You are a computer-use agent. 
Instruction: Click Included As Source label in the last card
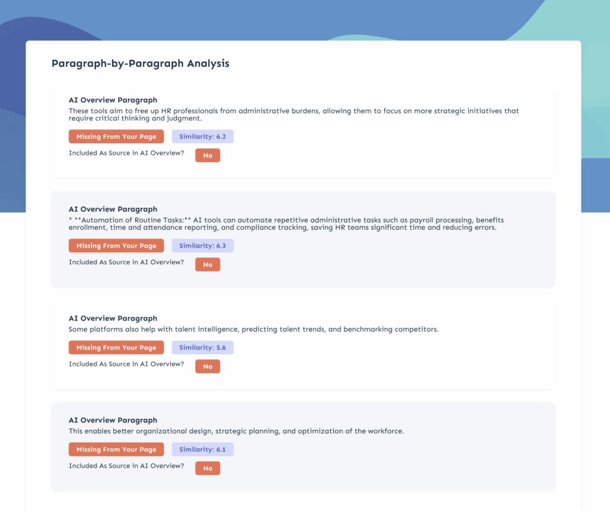point(126,466)
